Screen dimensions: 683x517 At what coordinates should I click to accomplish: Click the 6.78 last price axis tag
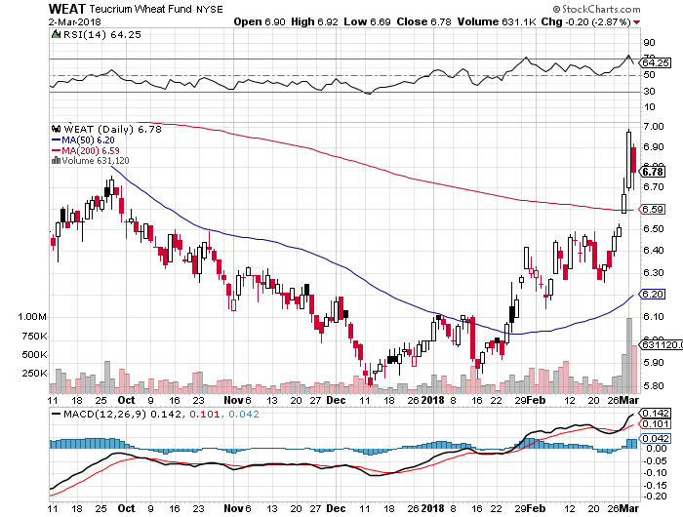[653, 172]
